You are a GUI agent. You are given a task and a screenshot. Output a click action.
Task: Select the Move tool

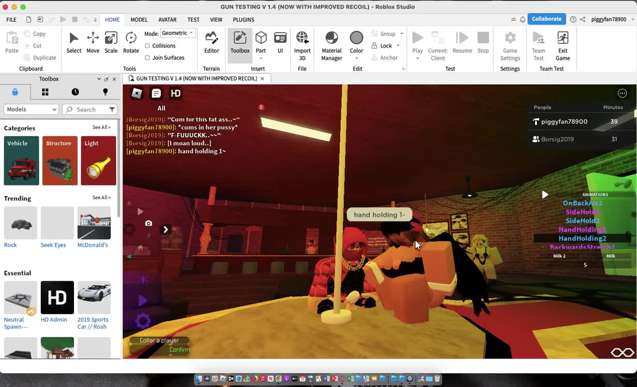(x=93, y=42)
